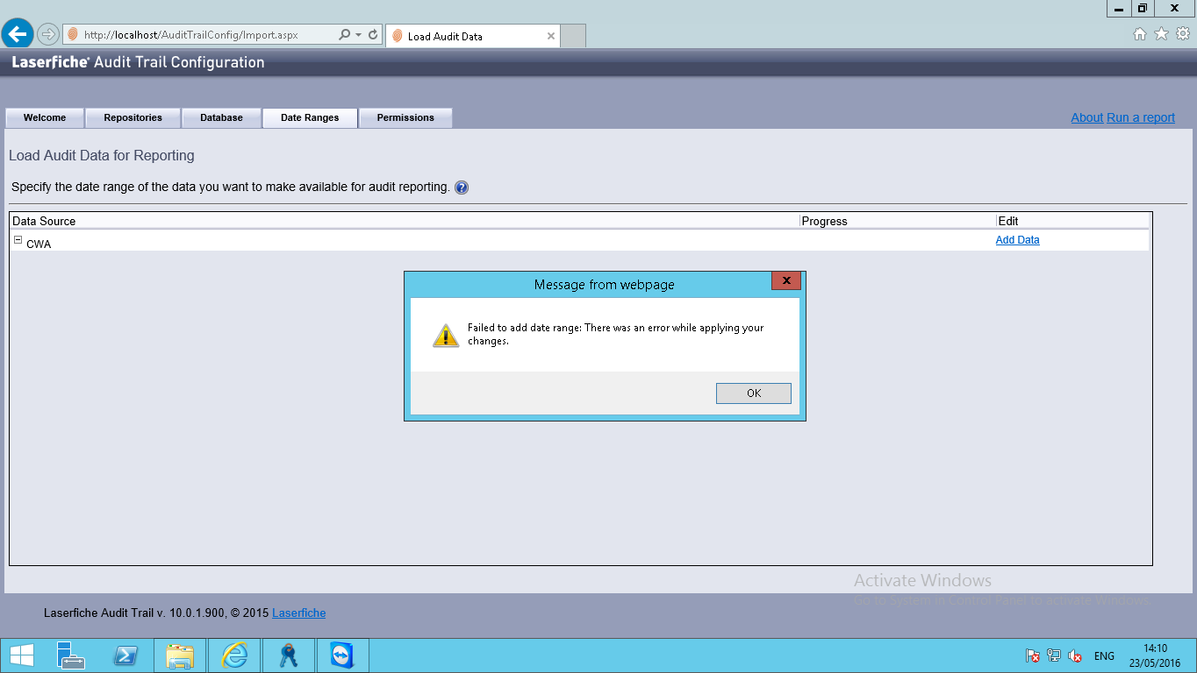This screenshot has height=673, width=1197.
Task: Select the Load Audit Data browser tab
Action: (472, 36)
